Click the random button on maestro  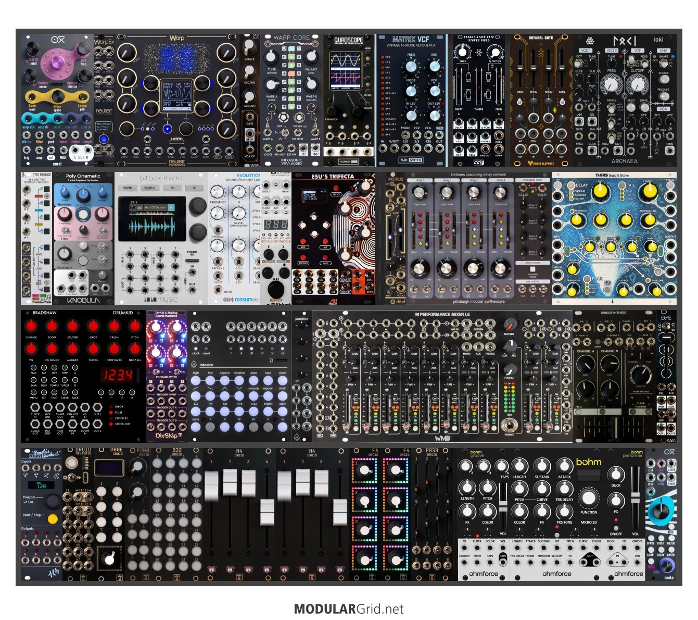point(239,380)
